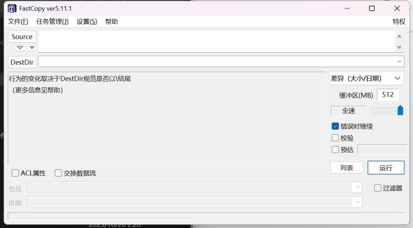Click the 运行 button

point(386,168)
